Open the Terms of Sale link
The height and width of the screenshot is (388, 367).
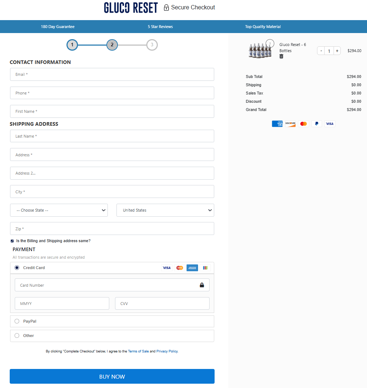click(138, 351)
